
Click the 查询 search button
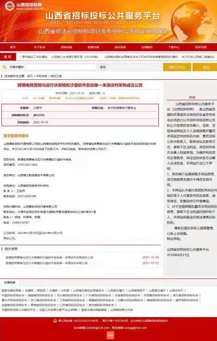point(103,67)
